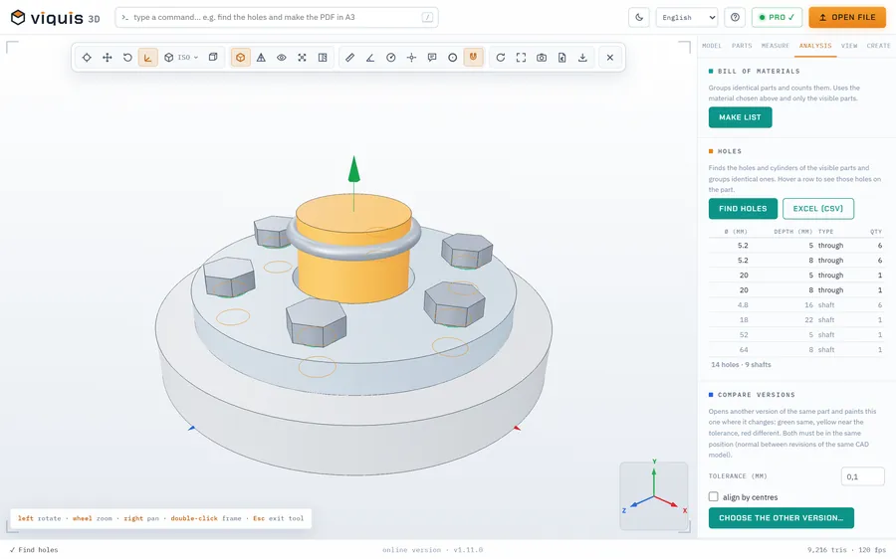The width and height of the screenshot is (896, 559).
Task: Click the explode view icon
Action: (302, 57)
